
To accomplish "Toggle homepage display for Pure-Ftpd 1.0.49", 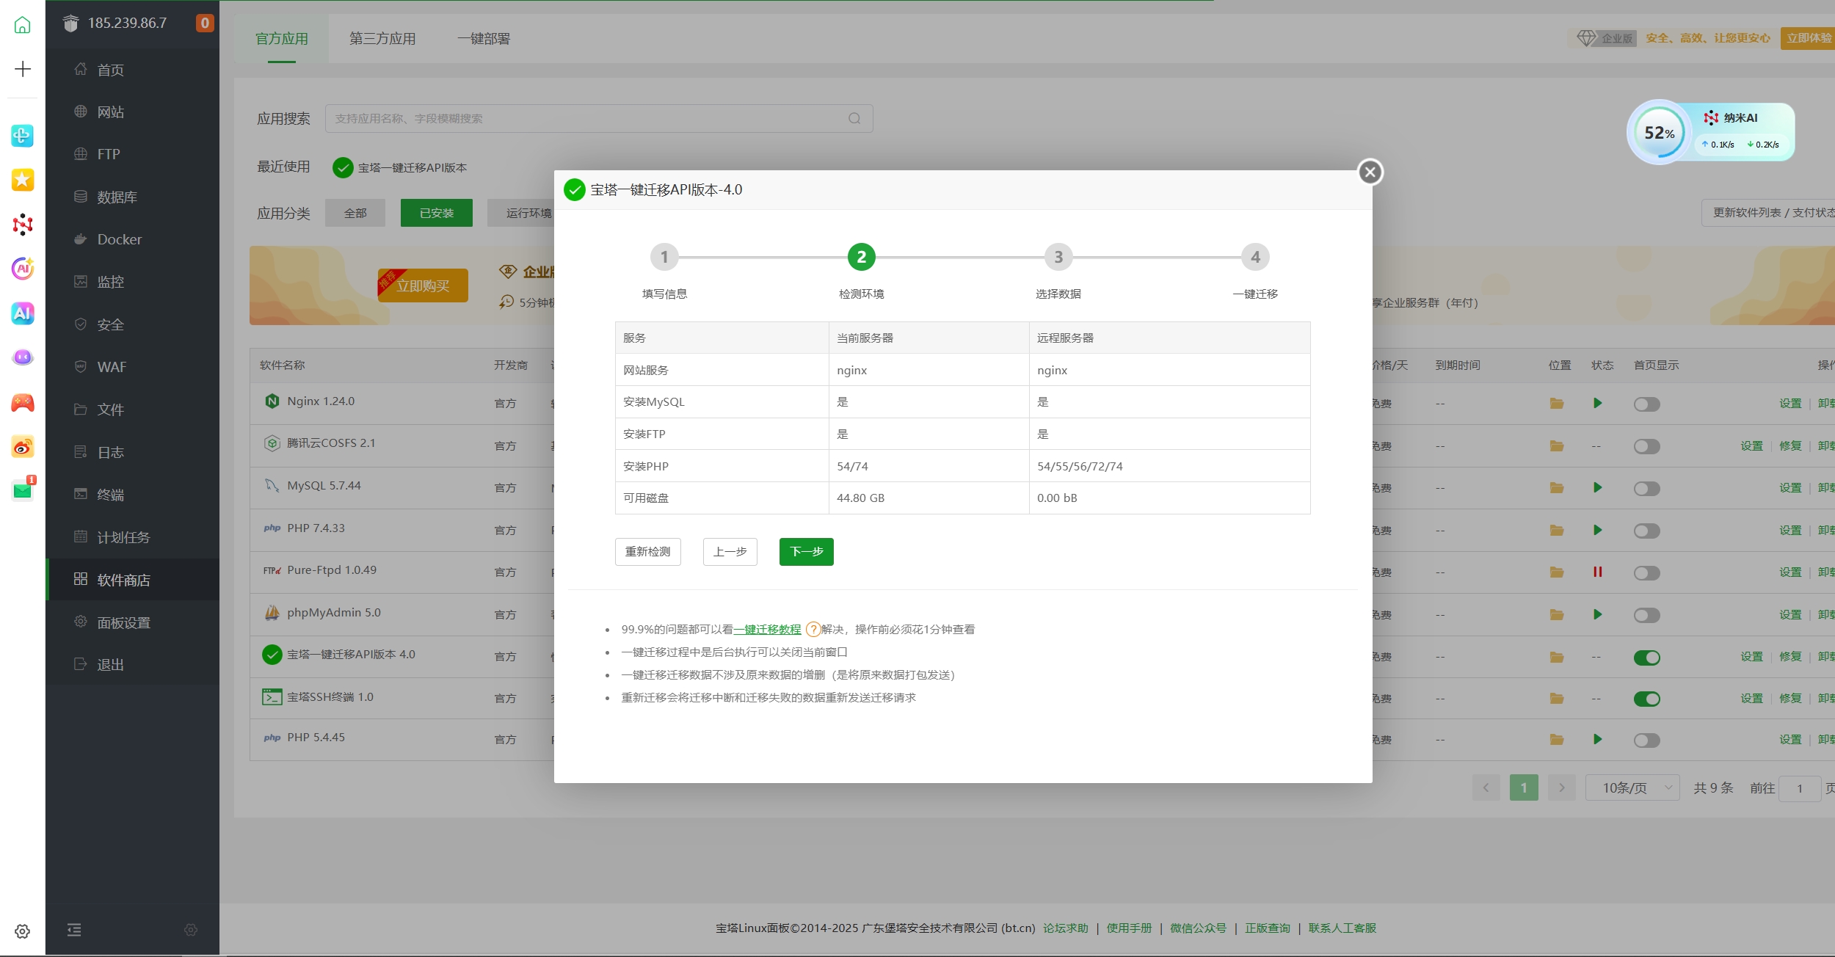I will coord(1646,572).
